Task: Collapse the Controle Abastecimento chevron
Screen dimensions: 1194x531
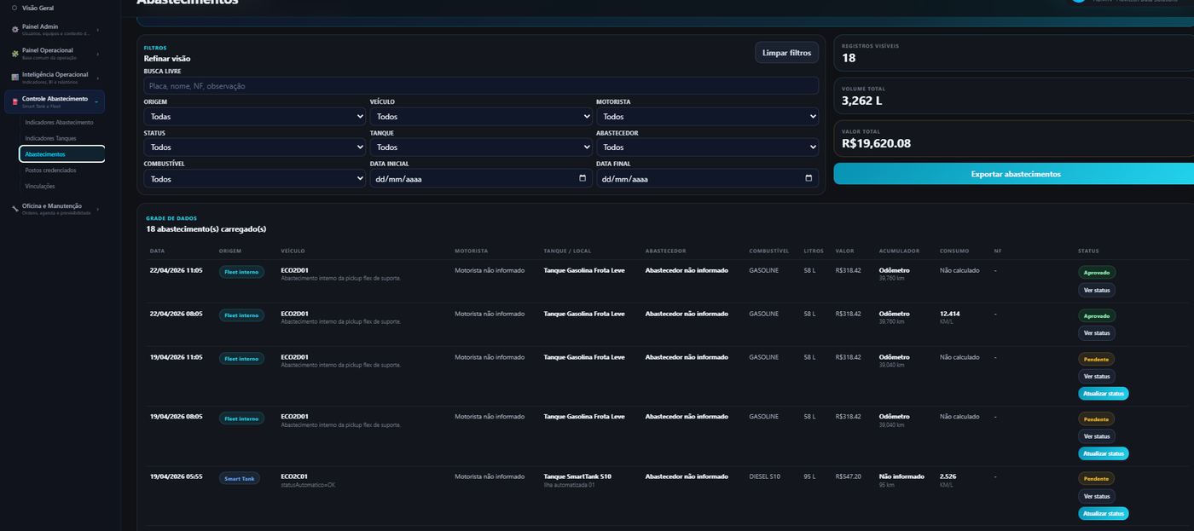Action: coord(96,101)
